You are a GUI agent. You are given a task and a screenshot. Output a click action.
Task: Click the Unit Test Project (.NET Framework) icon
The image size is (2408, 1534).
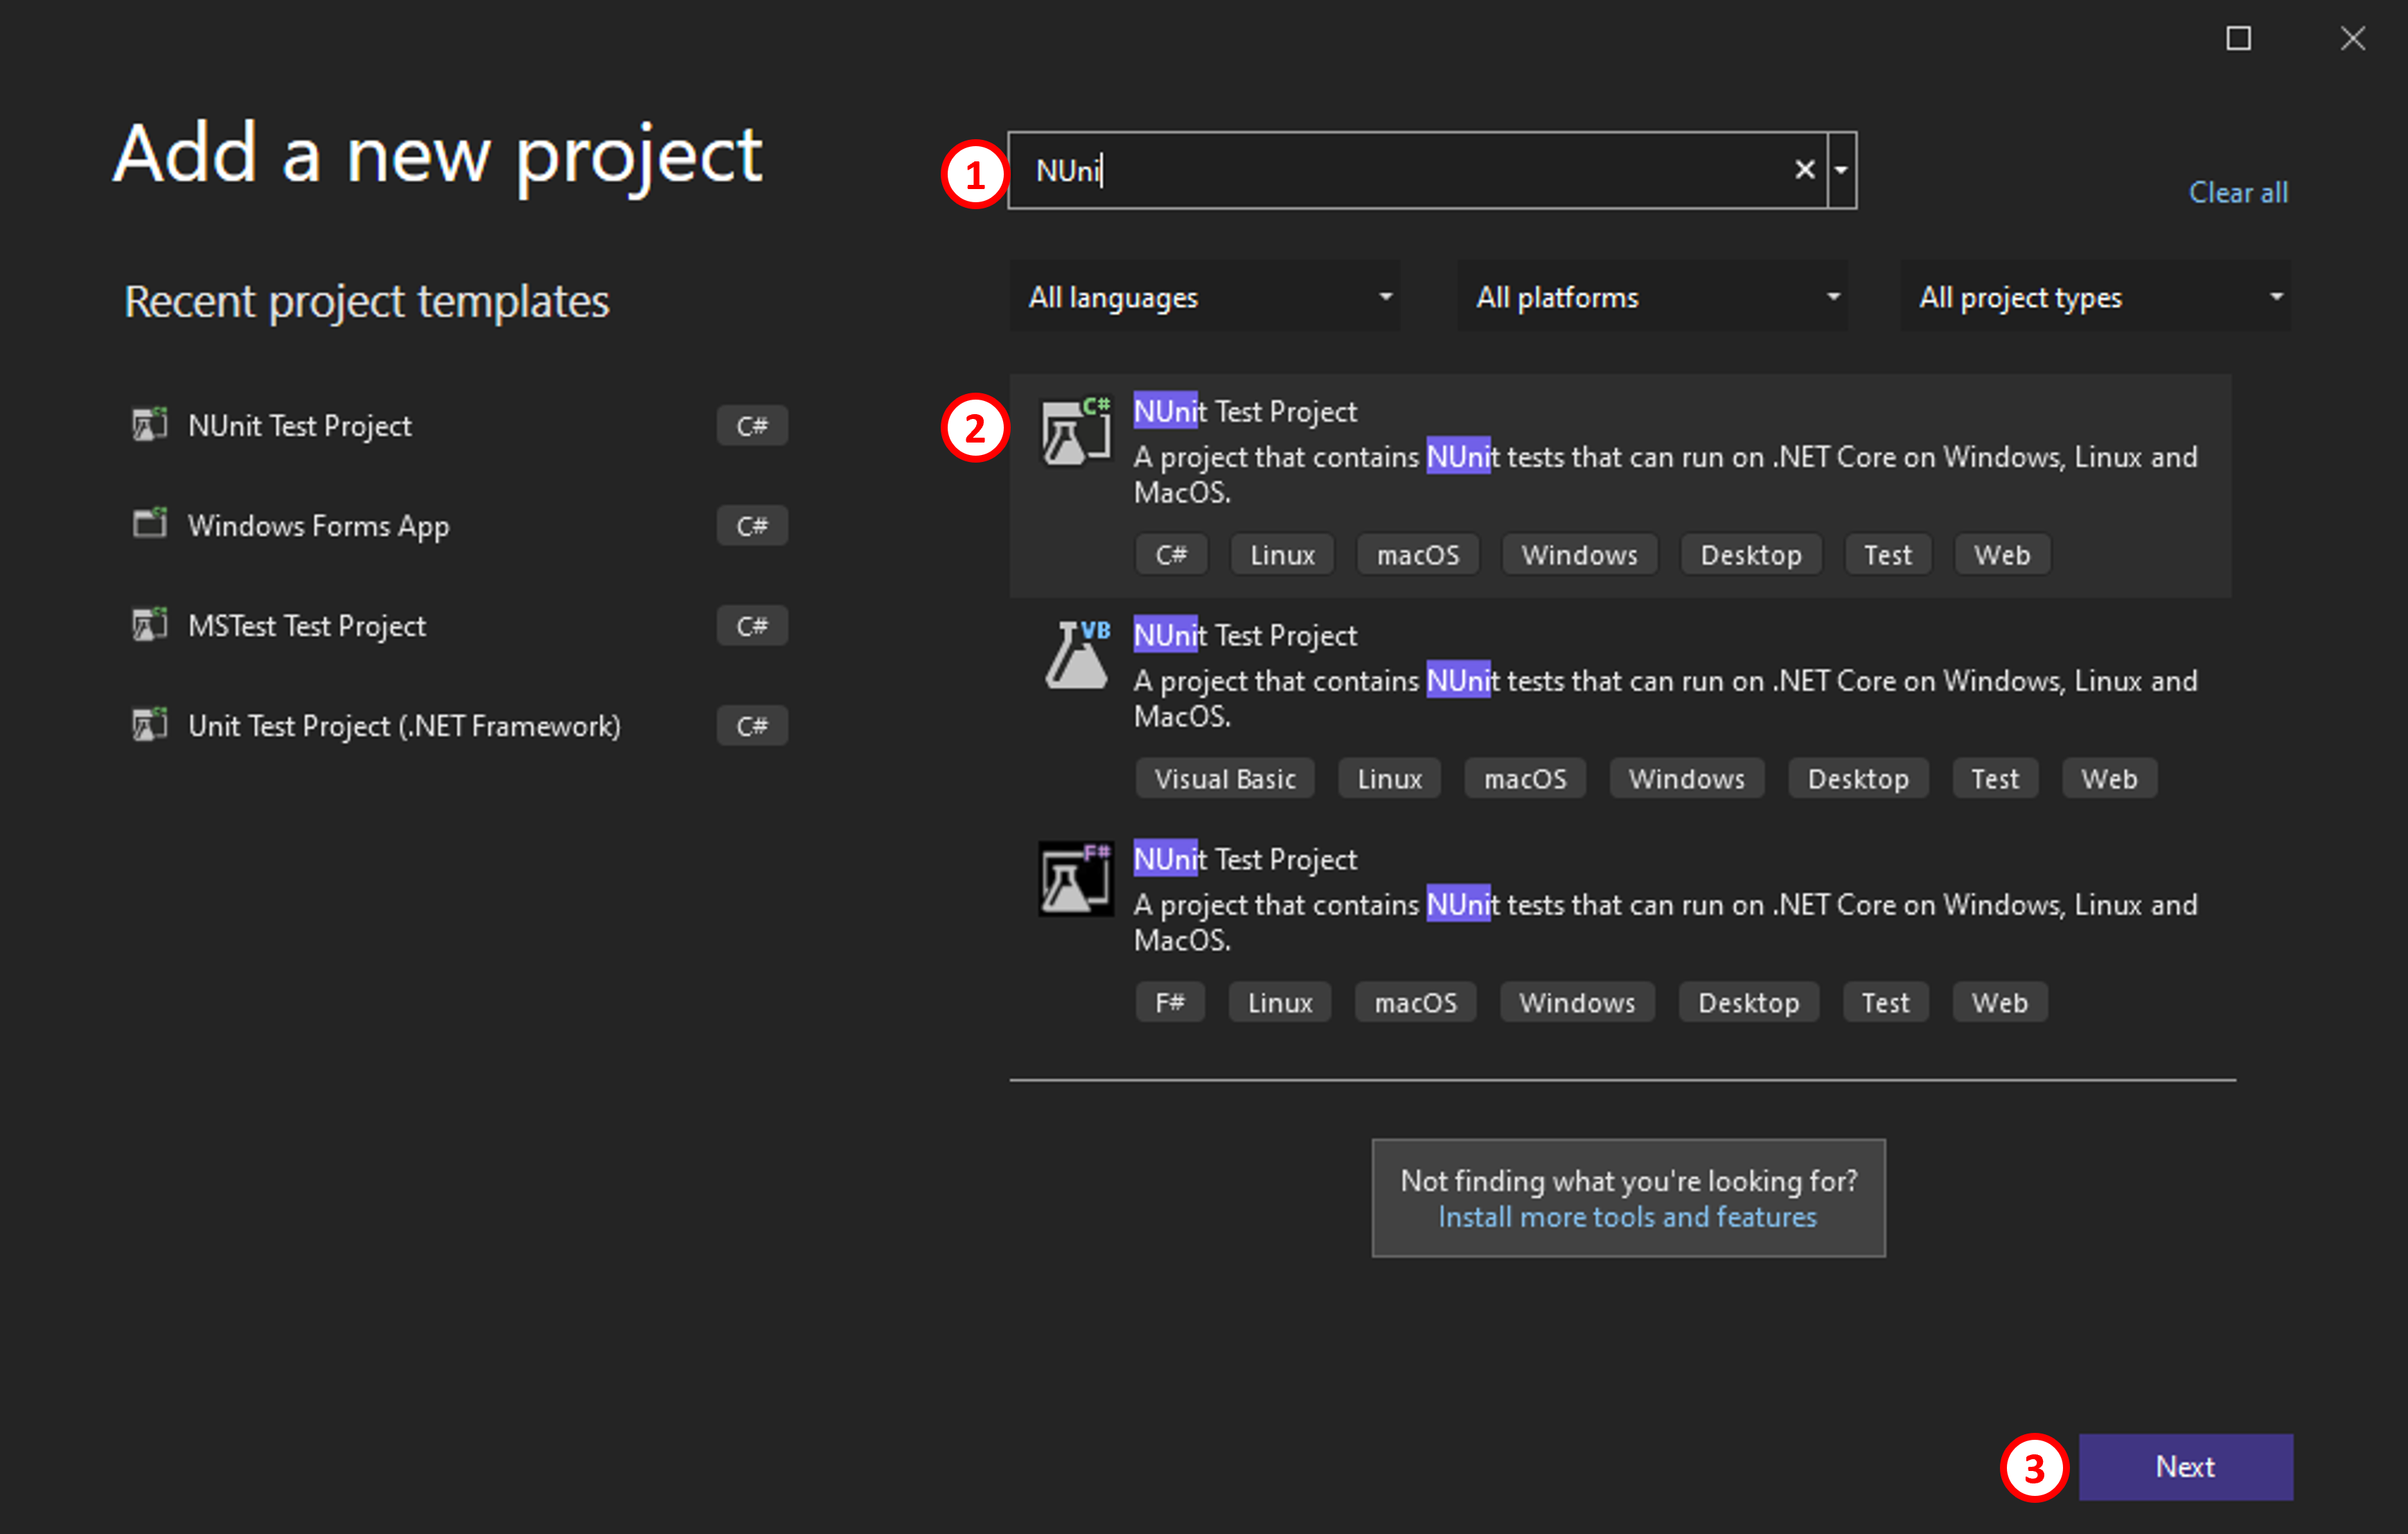point(150,725)
